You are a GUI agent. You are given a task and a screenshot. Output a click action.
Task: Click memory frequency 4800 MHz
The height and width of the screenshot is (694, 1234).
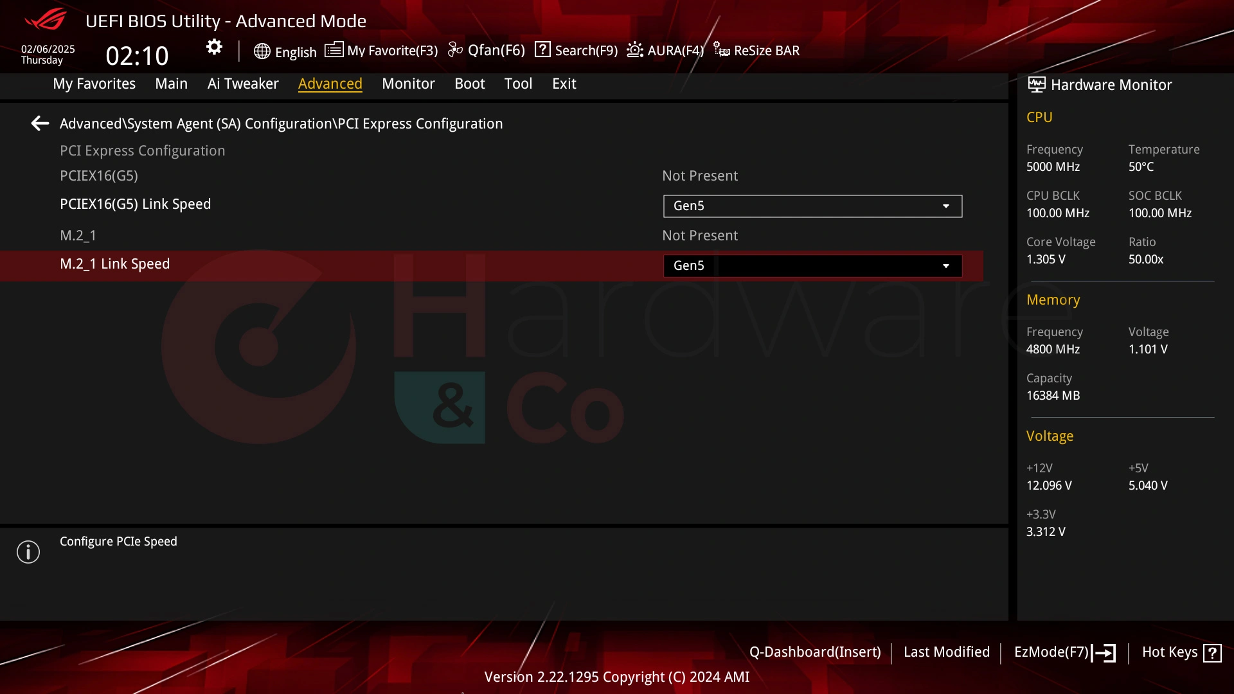[1053, 350]
